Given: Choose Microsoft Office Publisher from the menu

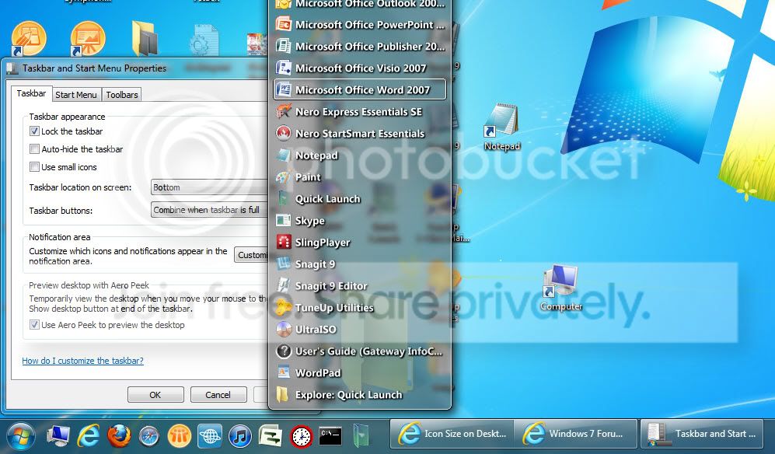Looking at the screenshot, I should (360, 46).
